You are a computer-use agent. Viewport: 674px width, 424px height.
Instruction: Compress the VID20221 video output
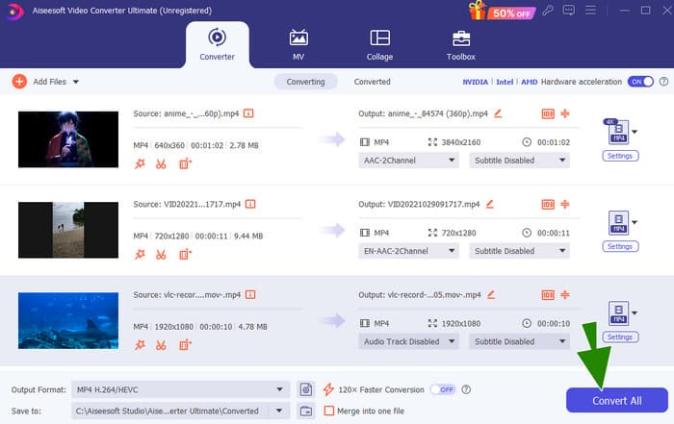tap(565, 204)
